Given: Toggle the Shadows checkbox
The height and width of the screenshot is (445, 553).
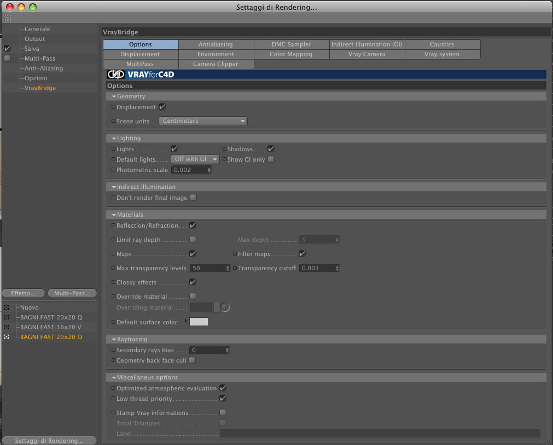Looking at the screenshot, I should click(x=271, y=149).
